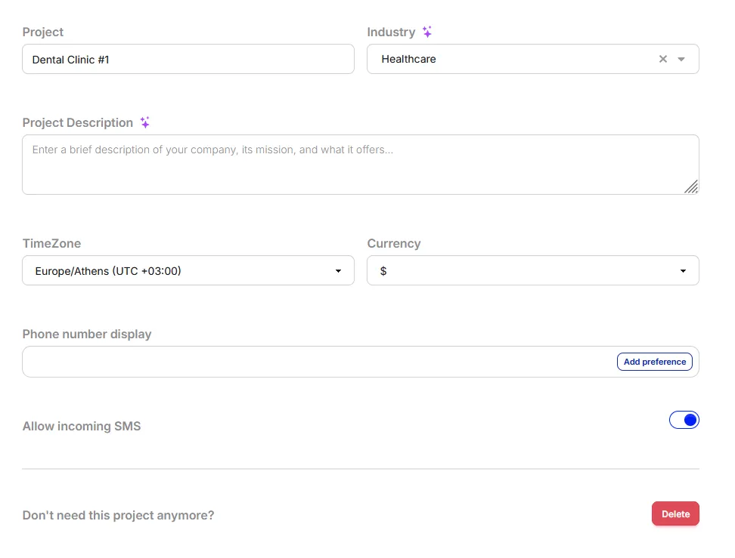The width and height of the screenshot is (735, 558).
Task: Click "Don't need this project anymore?" text
Action: (118, 516)
